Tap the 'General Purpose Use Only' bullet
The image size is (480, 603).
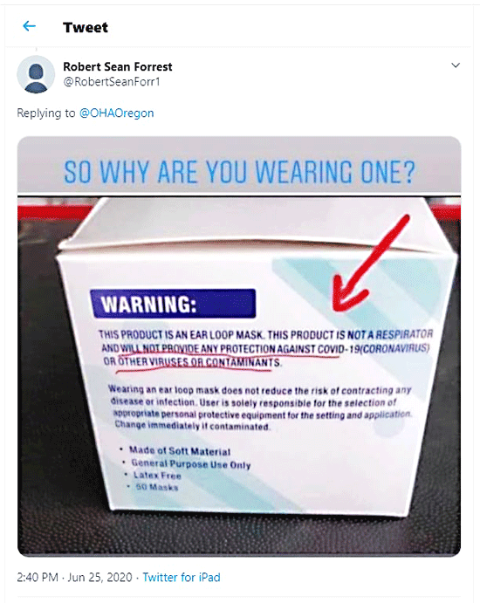click(x=191, y=463)
